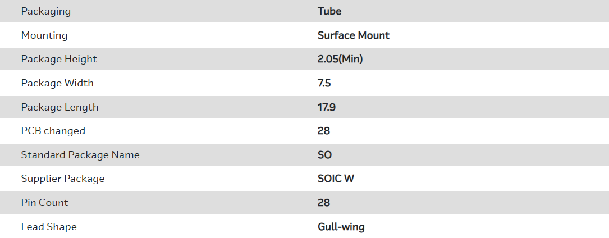
Task: Select the SOIC W value
Action: 336,178
